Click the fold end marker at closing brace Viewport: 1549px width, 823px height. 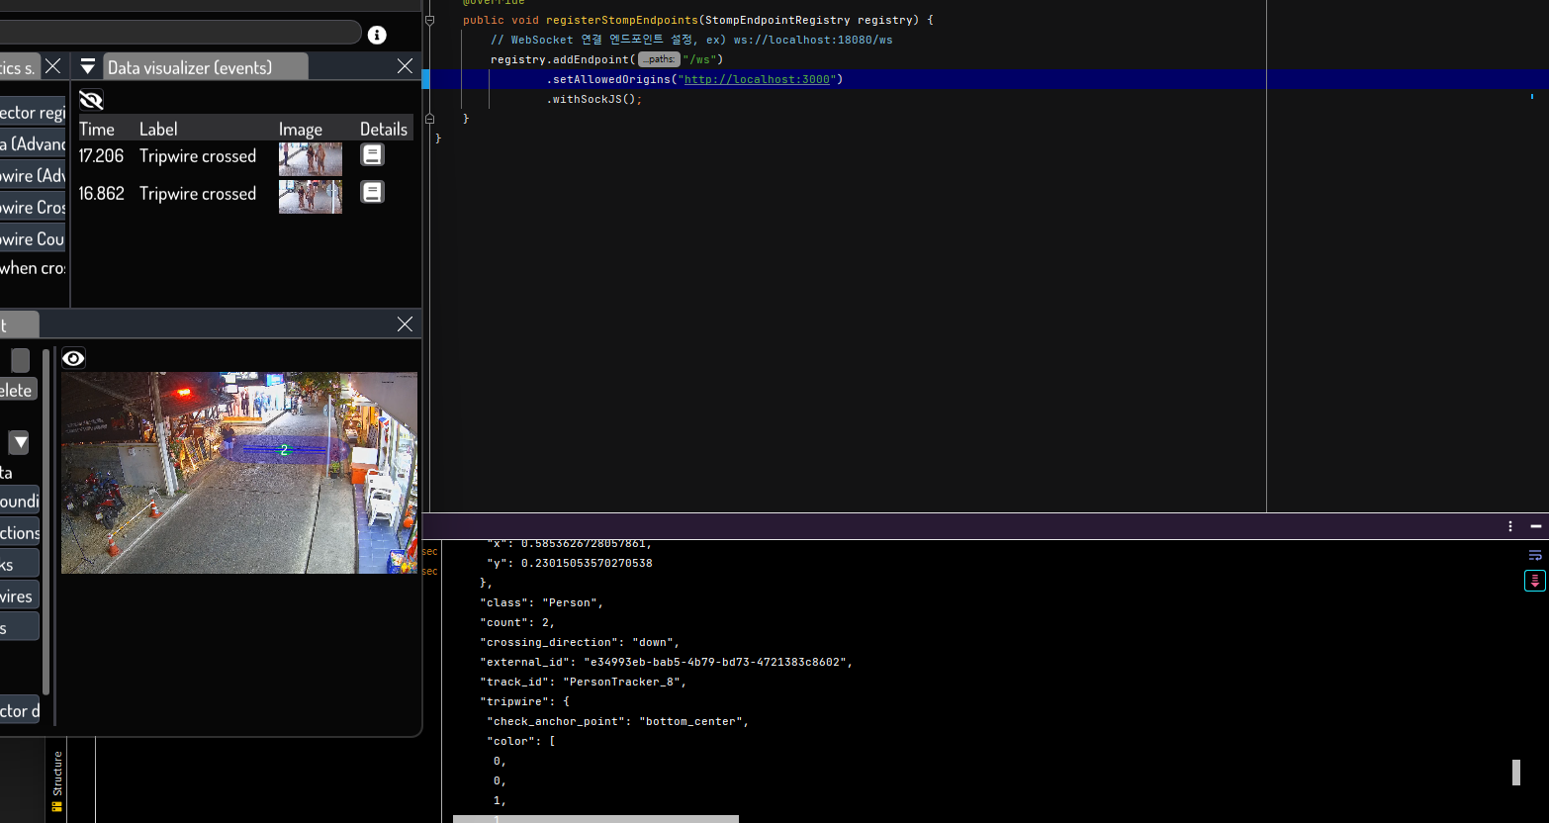429,119
